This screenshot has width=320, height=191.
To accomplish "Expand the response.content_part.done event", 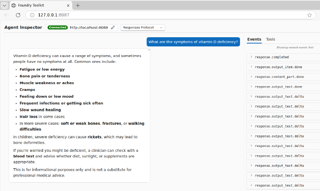I will 283,77.
